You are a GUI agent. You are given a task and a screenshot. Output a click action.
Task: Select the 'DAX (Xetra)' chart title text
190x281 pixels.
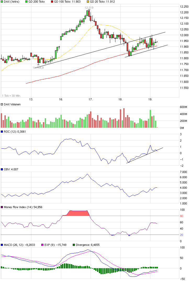[12, 2]
